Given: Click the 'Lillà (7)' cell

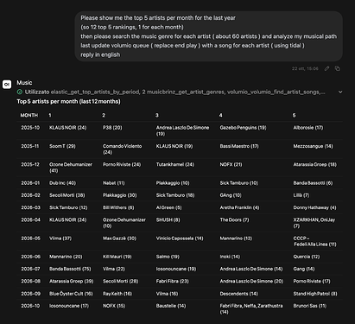Looking at the screenshot, I should [x=301, y=195].
